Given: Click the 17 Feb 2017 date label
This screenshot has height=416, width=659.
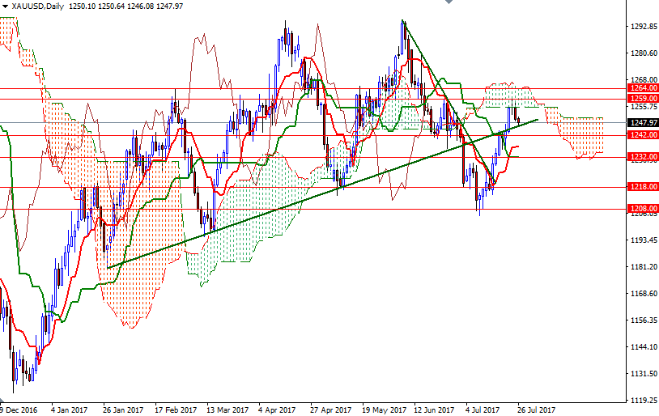Looking at the screenshot, I should pos(175,410).
